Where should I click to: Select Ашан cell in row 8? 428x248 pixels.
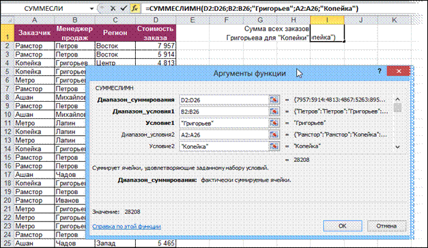point(34,97)
